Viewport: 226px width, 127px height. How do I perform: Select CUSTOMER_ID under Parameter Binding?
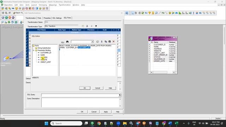pos(46,53)
